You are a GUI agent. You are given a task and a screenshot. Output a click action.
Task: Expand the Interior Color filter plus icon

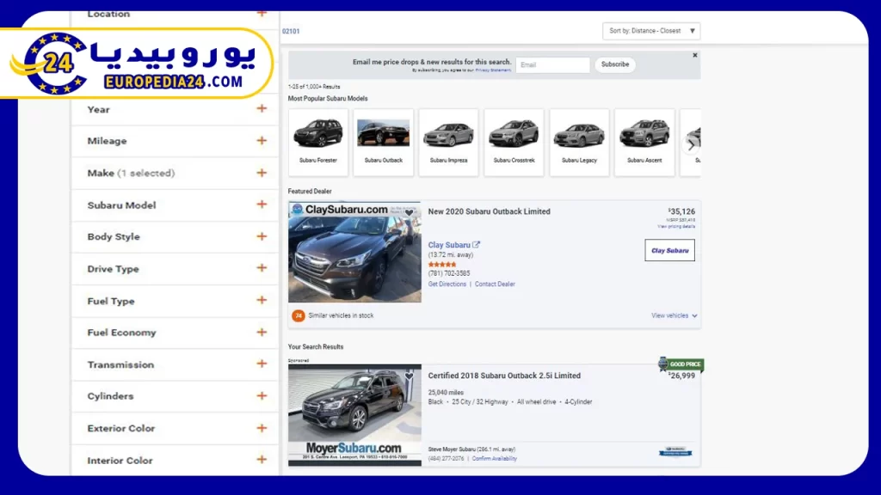[262, 461]
